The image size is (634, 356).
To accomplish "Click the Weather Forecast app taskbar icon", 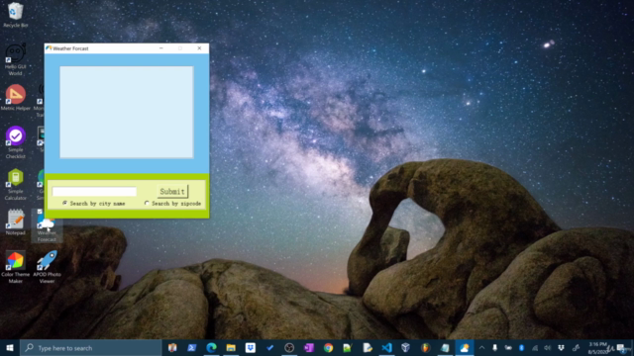I will pos(465,347).
